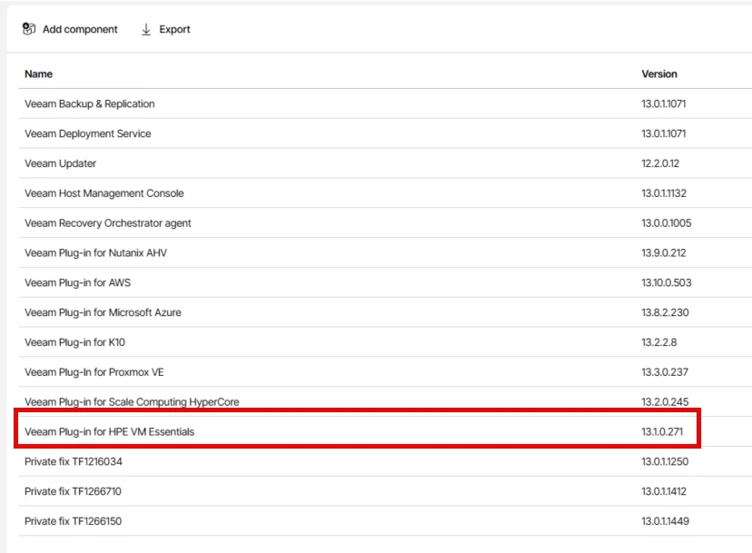This screenshot has height=553, width=752.
Task: Select Veeam Plug-In for Proxmox VE
Action: [x=94, y=372]
